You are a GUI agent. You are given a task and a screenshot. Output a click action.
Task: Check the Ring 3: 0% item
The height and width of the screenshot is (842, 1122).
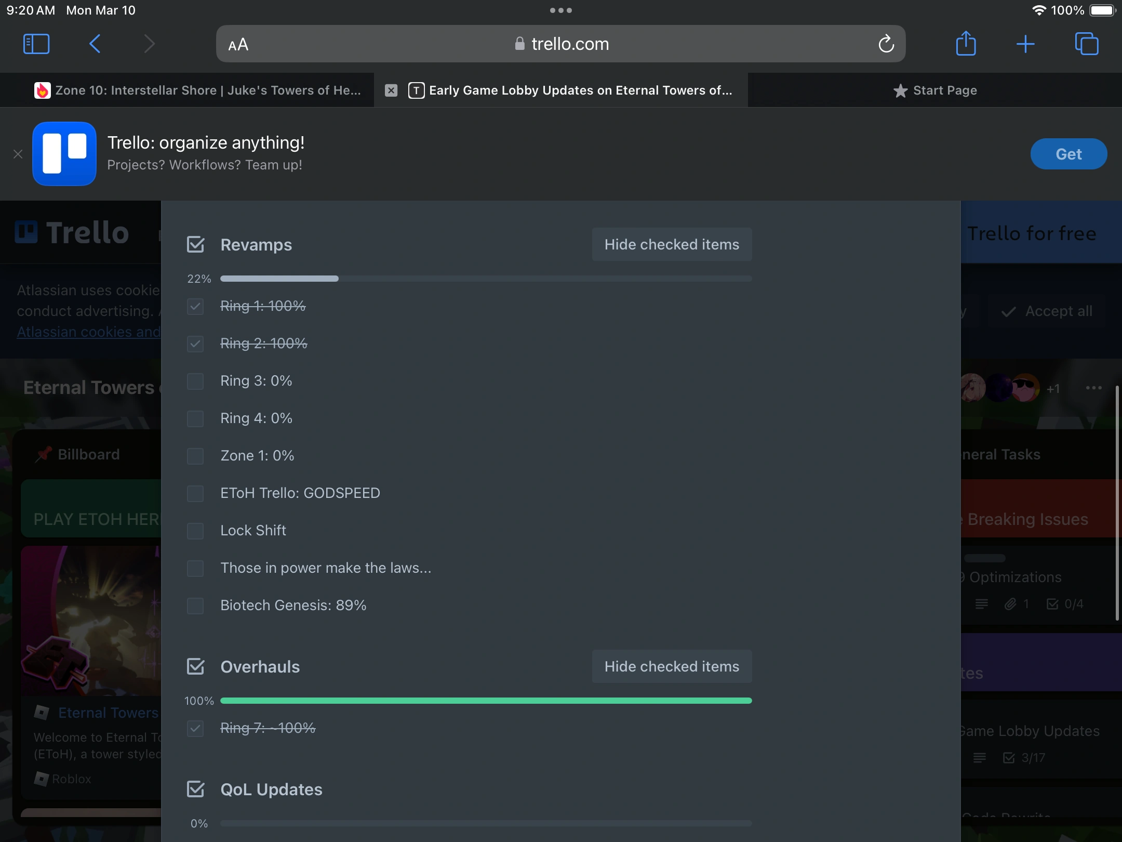195,381
